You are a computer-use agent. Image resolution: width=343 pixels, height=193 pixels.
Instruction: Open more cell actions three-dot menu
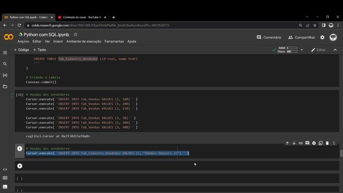[334, 143]
